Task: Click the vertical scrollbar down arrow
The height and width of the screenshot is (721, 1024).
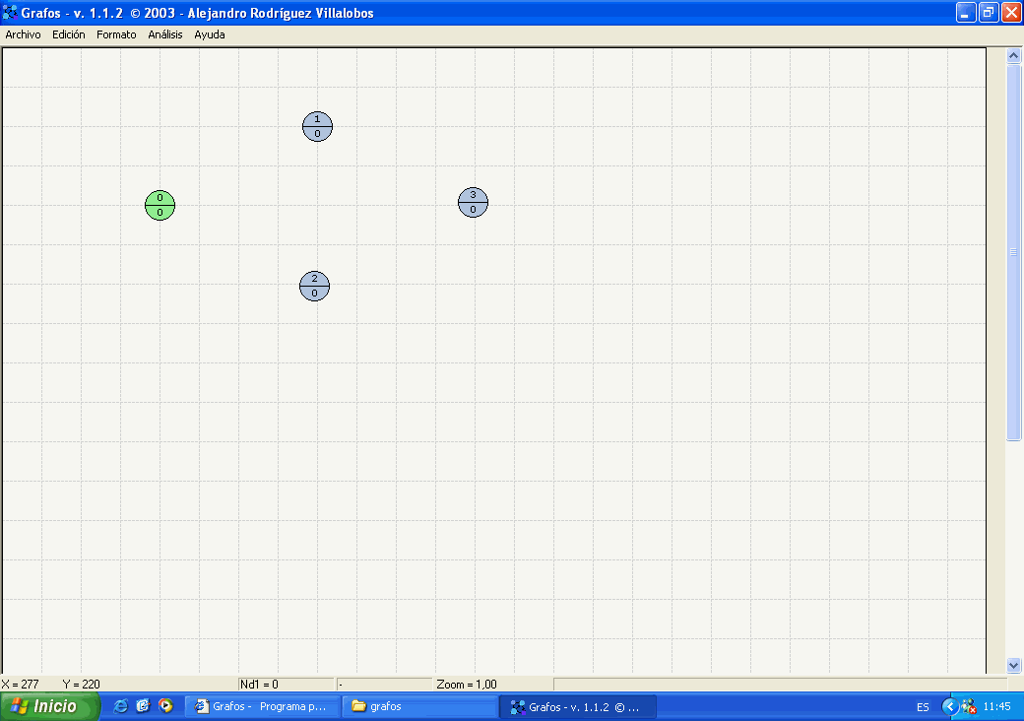Action: tap(1014, 665)
